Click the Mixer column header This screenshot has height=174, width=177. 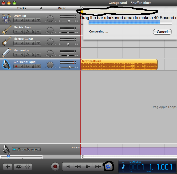[62, 8]
